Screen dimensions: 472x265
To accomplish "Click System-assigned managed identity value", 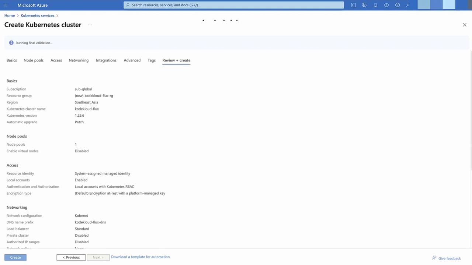I will 103,173.
